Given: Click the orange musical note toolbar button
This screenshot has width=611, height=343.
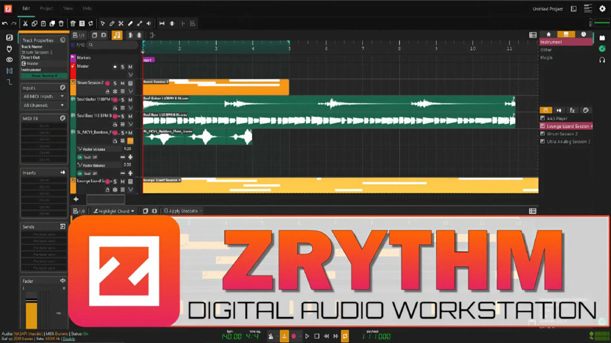Looking at the screenshot, I should tap(117, 35).
